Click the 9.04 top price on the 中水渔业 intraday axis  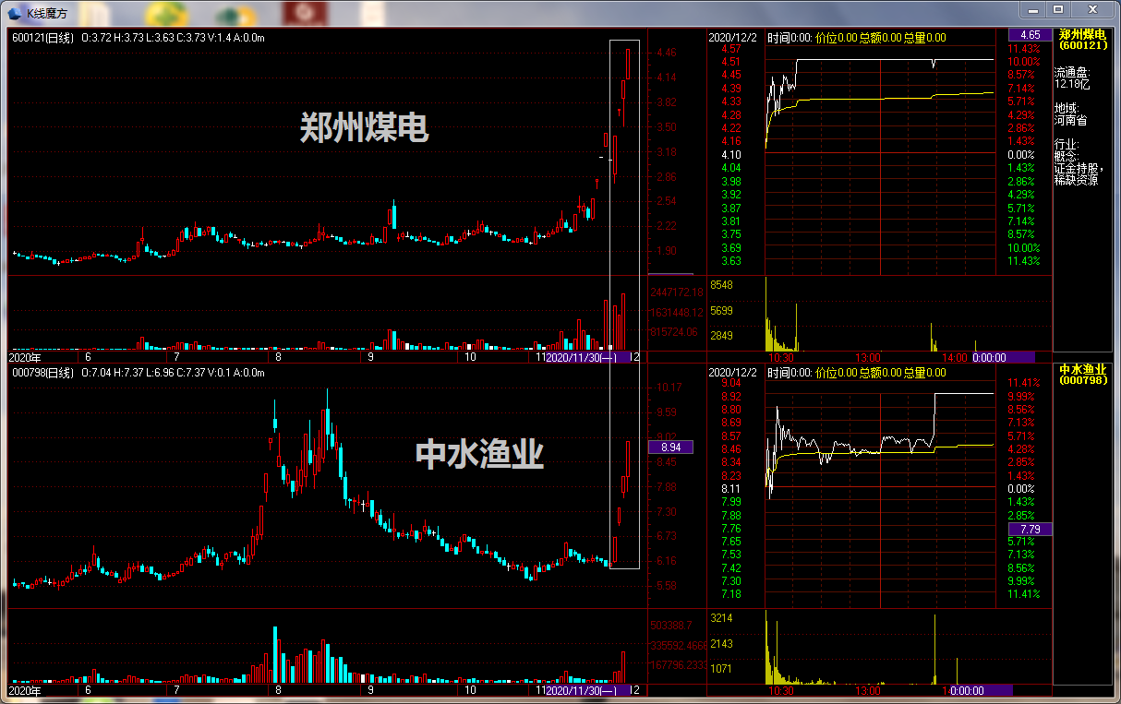pos(730,382)
